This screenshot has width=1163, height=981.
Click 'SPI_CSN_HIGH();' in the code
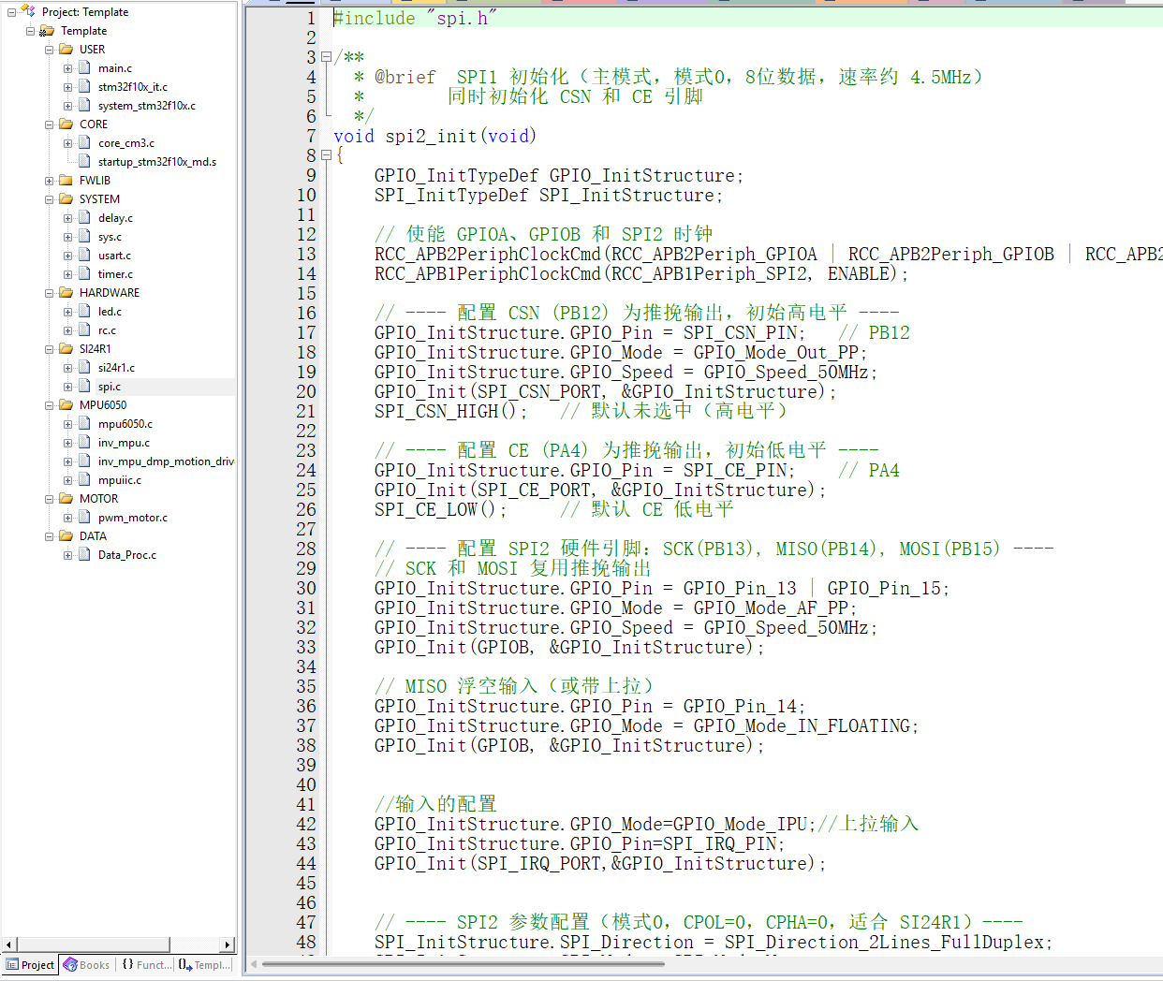click(x=451, y=411)
